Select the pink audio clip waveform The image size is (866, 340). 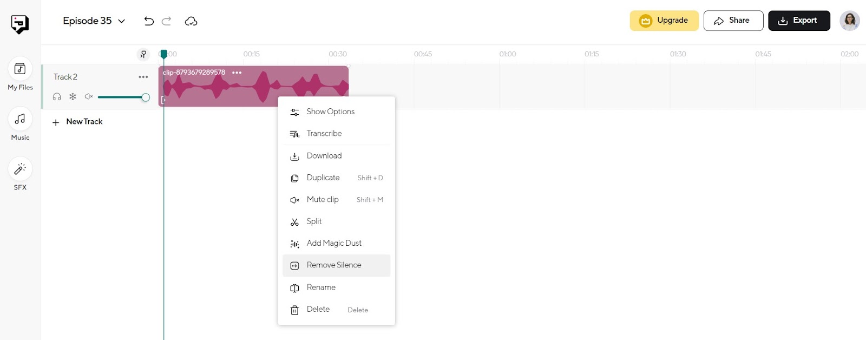point(254,87)
